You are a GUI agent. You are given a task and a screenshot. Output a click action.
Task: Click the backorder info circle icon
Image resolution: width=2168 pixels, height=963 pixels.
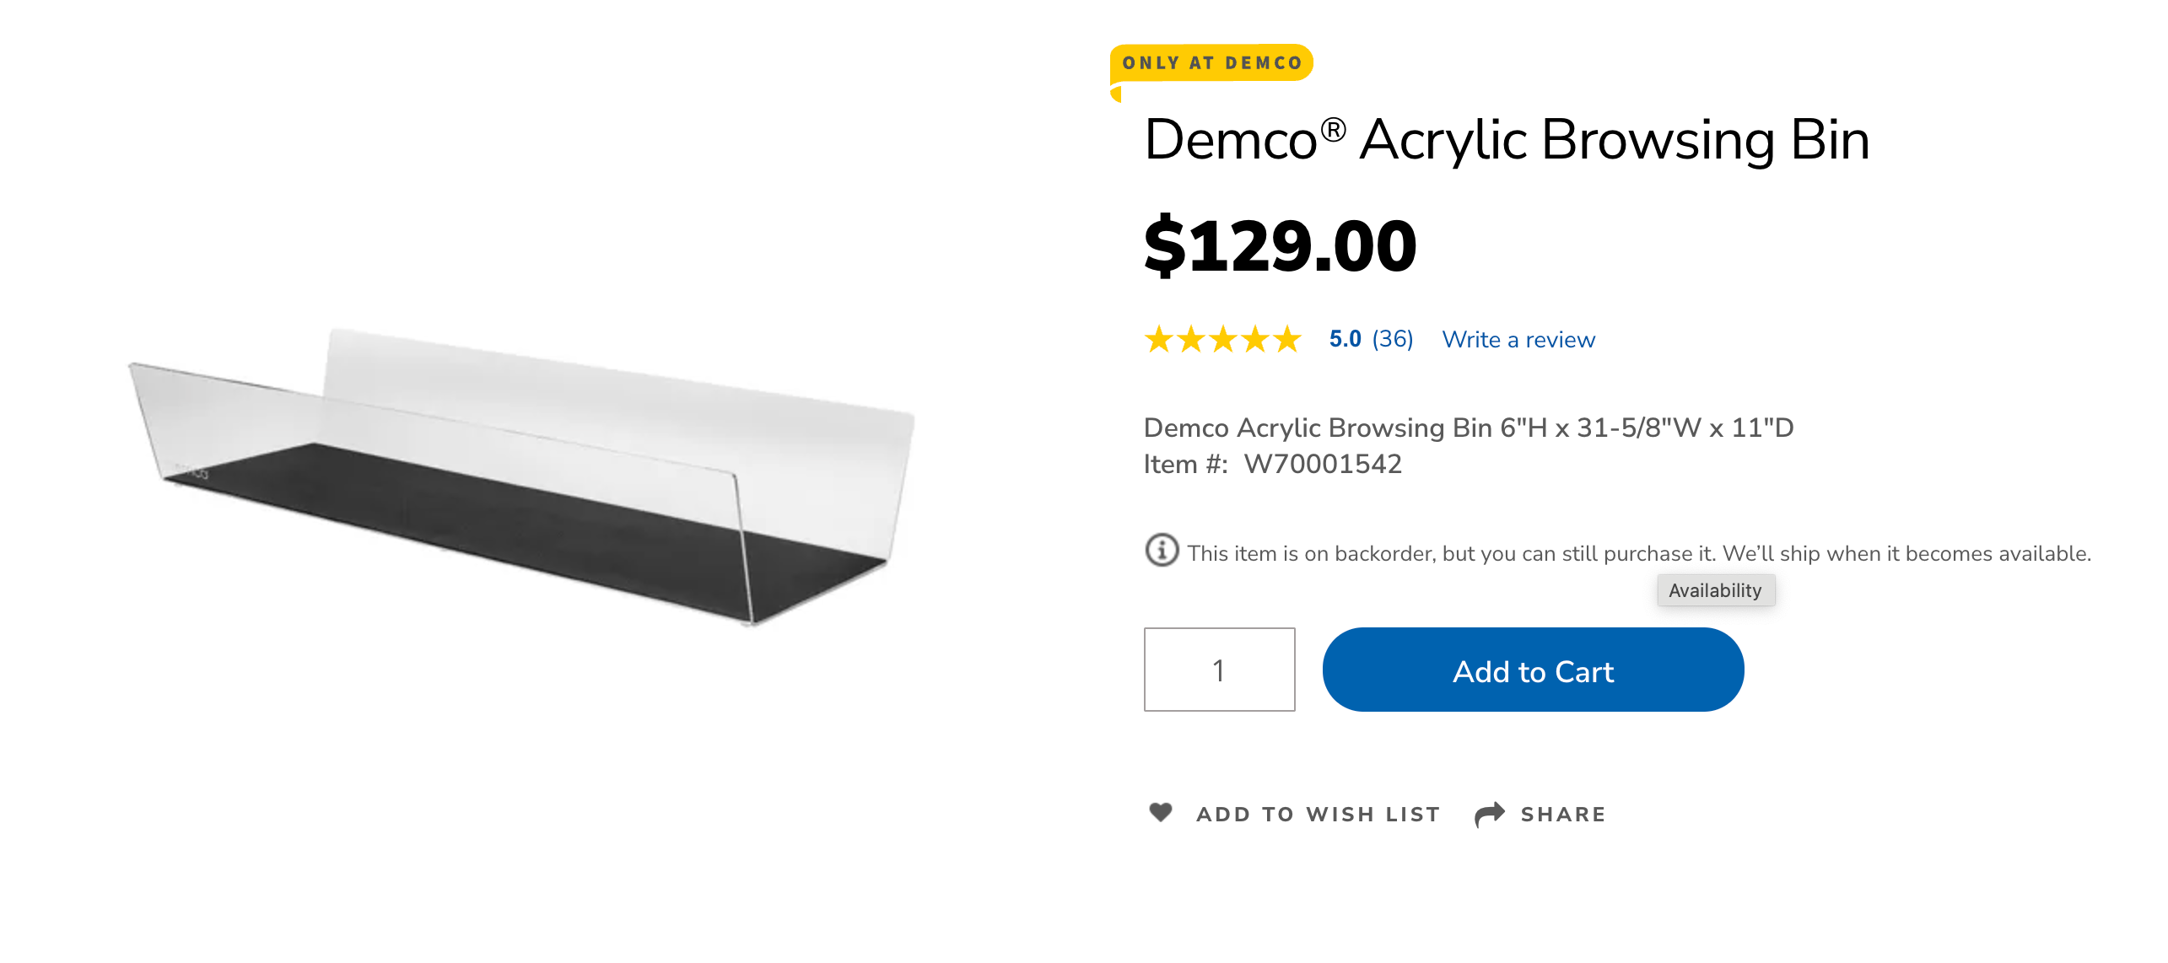click(x=1162, y=550)
